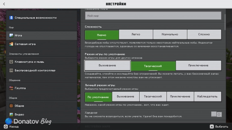Set difficulty to Сложно
Image resolution: width=232 pixels, height=130 pixels.
pyautogui.click(x=204, y=34)
